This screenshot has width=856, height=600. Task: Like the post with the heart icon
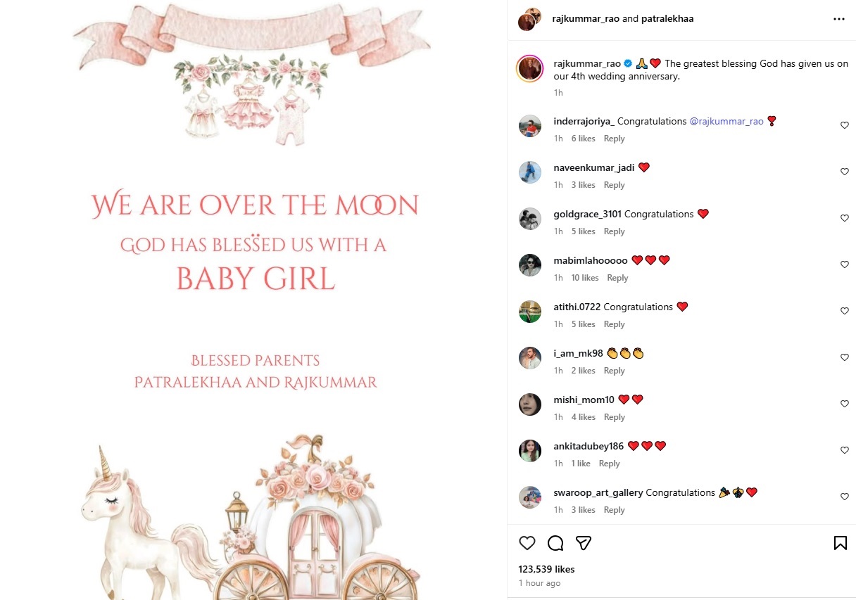pyautogui.click(x=527, y=543)
